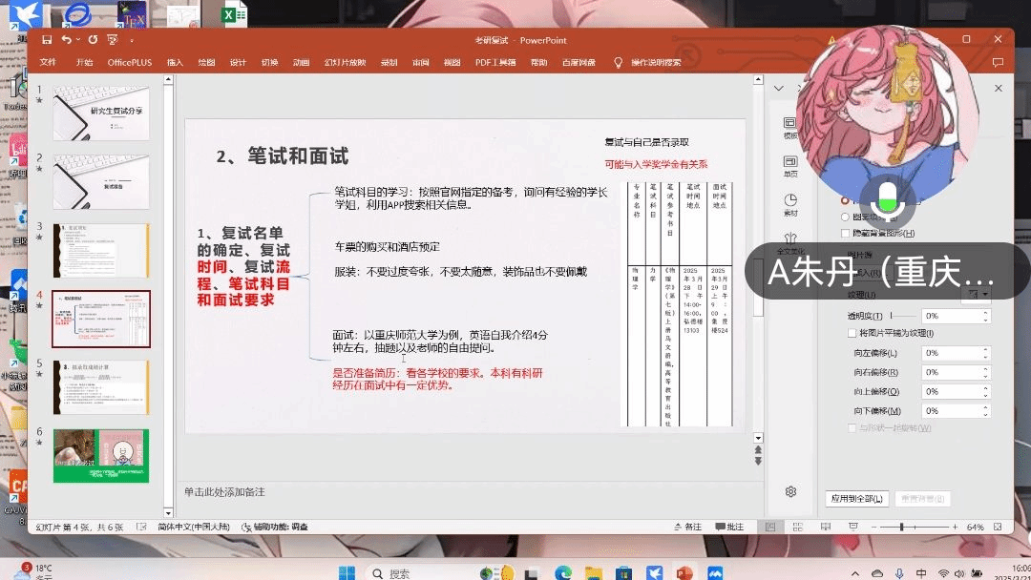Click 简体中文(中国大陆) language indicator
Image resolution: width=1031 pixels, height=580 pixels.
[194, 527]
